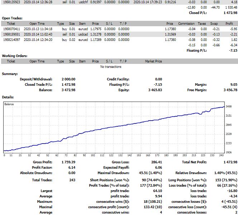Viewport: 238px width, 215px height.
Task: Click the Balance chart label
Action: (x=9, y=104)
